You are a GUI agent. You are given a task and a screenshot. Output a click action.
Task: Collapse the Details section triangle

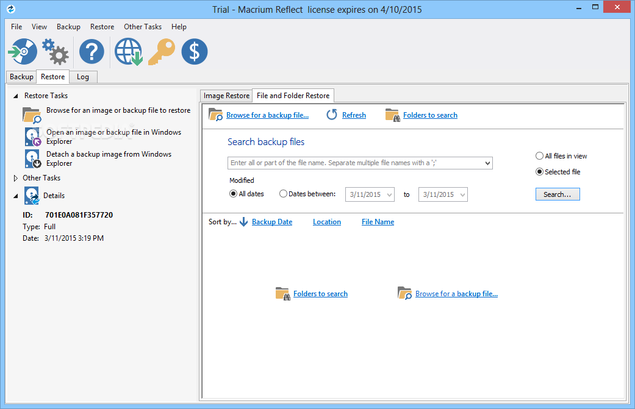(16, 196)
